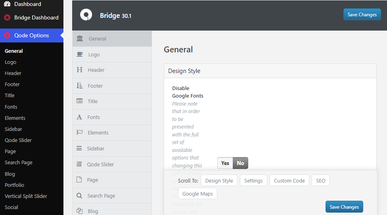Jump to Google Maps section
Image resolution: width=387 pixels, height=215 pixels.
point(198,194)
